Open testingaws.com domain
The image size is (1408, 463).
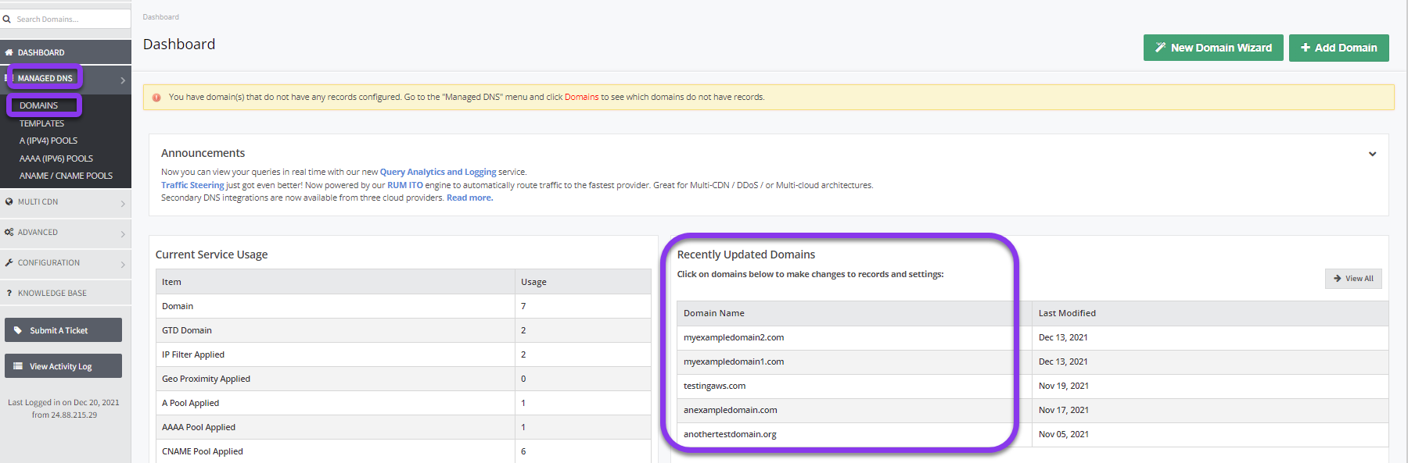point(714,386)
